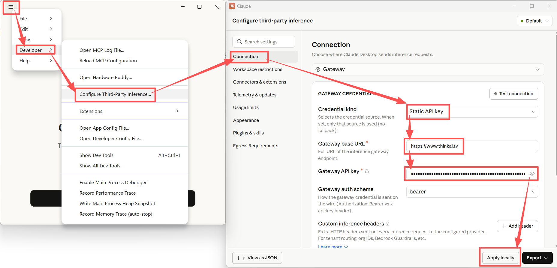Maximize the left app window
557x268 pixels.
tap(200, 7)
